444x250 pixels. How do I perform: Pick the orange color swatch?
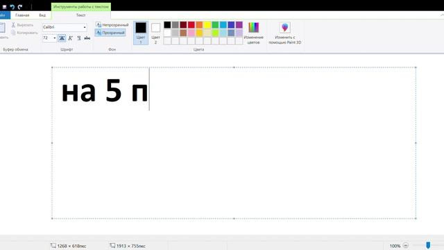point(199,25)
